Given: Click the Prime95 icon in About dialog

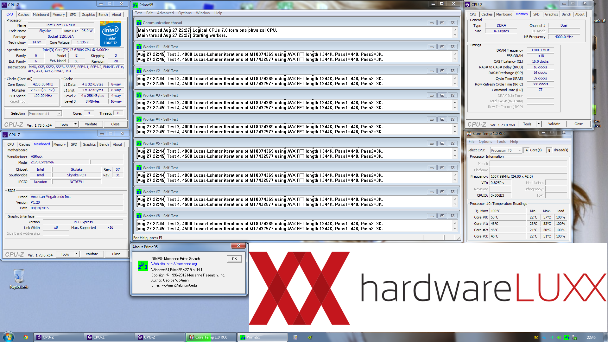Looking at the screenshot, I should 142,266.
